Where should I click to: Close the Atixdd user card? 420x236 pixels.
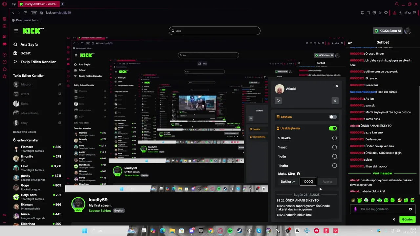point(337,86)
